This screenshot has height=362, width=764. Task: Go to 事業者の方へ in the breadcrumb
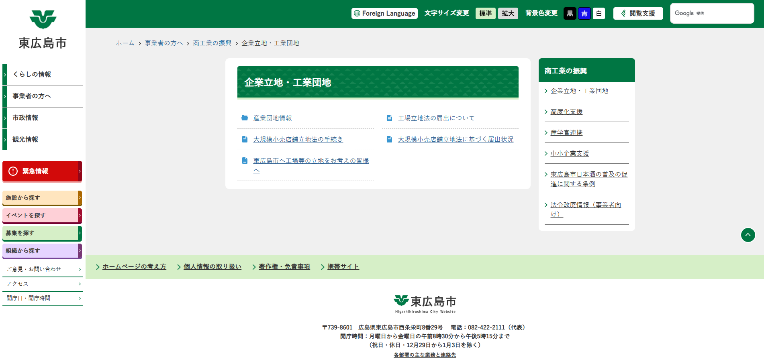(x=164, y=43)
